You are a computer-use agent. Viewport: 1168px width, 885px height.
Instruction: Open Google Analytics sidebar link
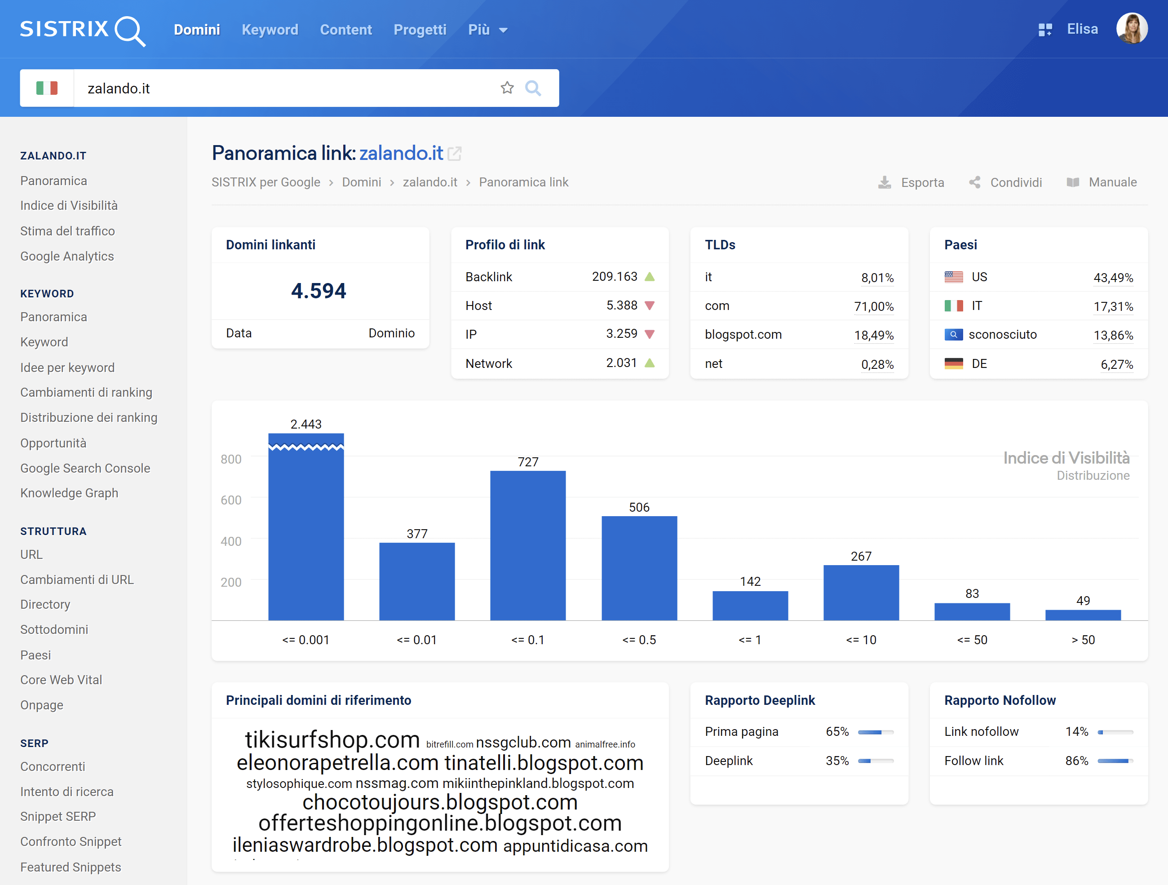point(67,257)
